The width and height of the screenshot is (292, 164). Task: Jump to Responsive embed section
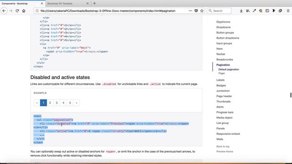click(x=228, y=134)
